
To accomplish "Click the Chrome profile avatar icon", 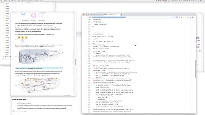I will click(x=192, y=17).
